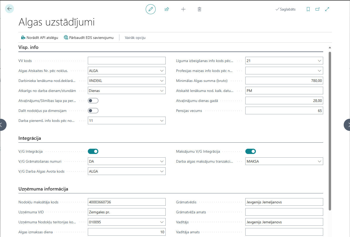The height and width of the screenshot is (237, 350).
Task: Turn off Maksājumu V/G Integrācija switch
Action: [x=251, y=151]
